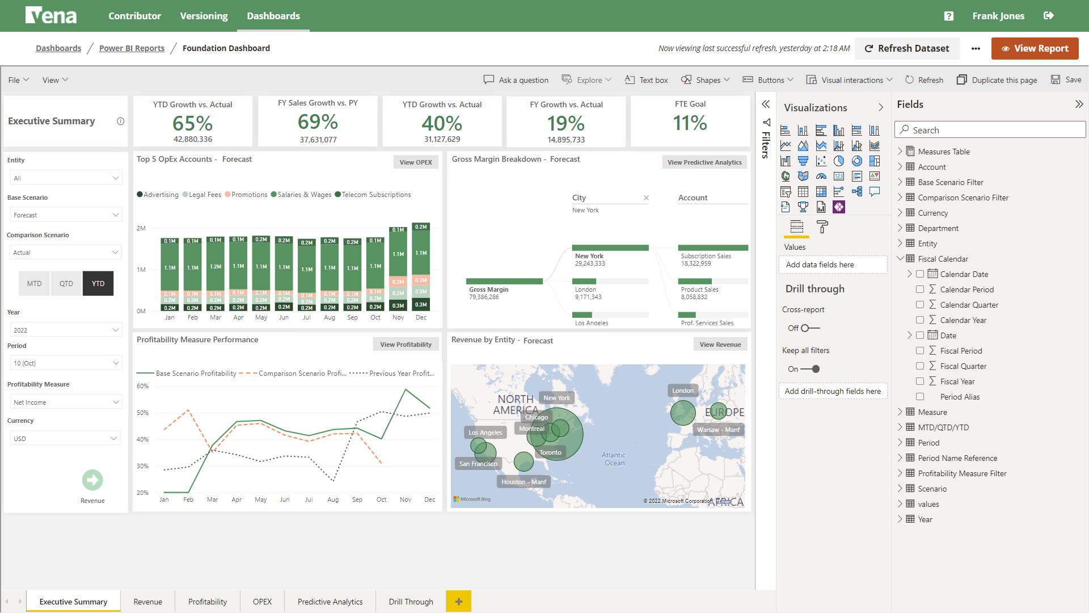Open the File menu
This screenshot has height=613, width=1089.
click(18, 80)
